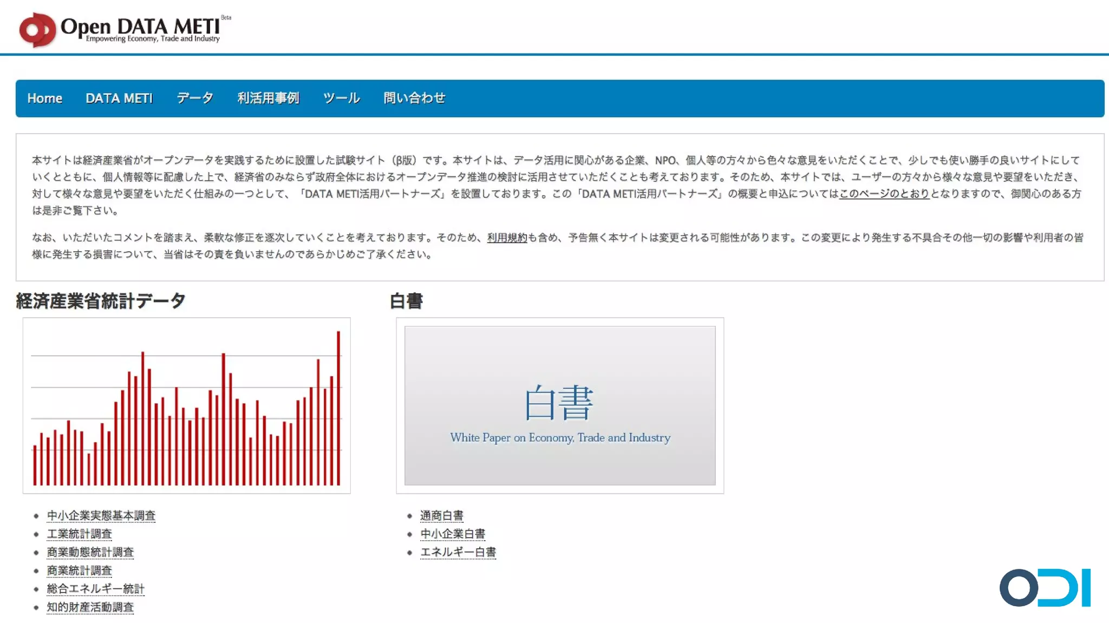Select the データ navigation item
Screen dimensions: 1109x623
195,99
